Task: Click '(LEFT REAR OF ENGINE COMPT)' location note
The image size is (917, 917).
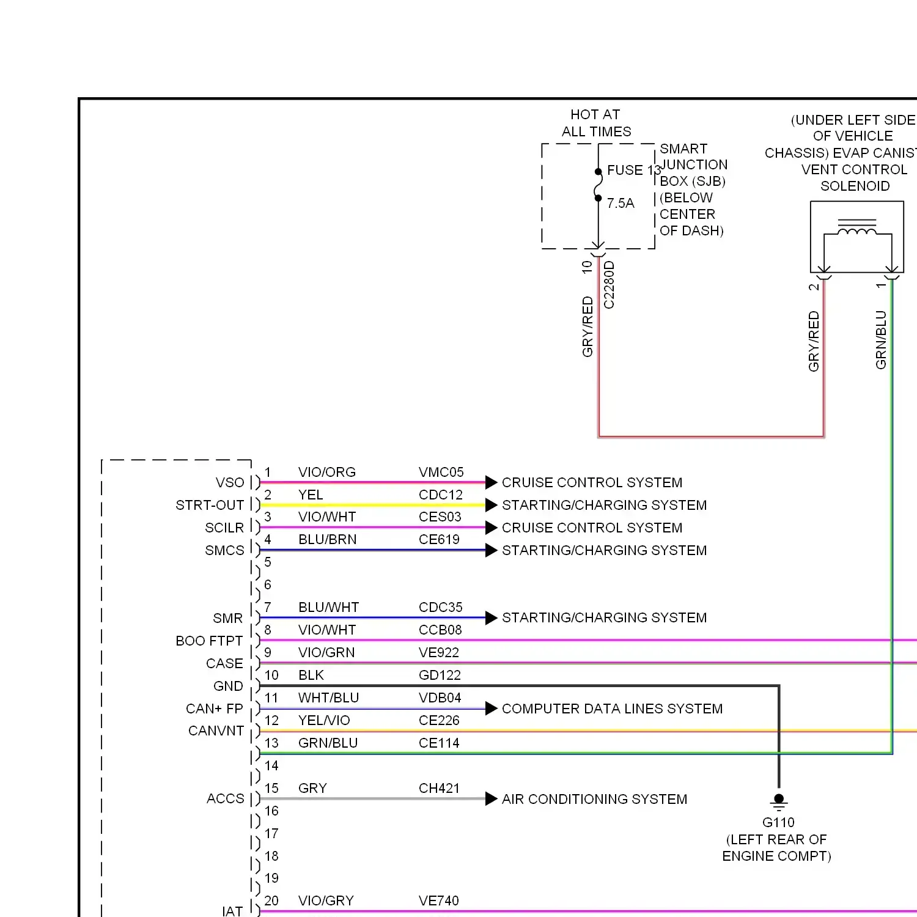Action: (x=777, y=847)
